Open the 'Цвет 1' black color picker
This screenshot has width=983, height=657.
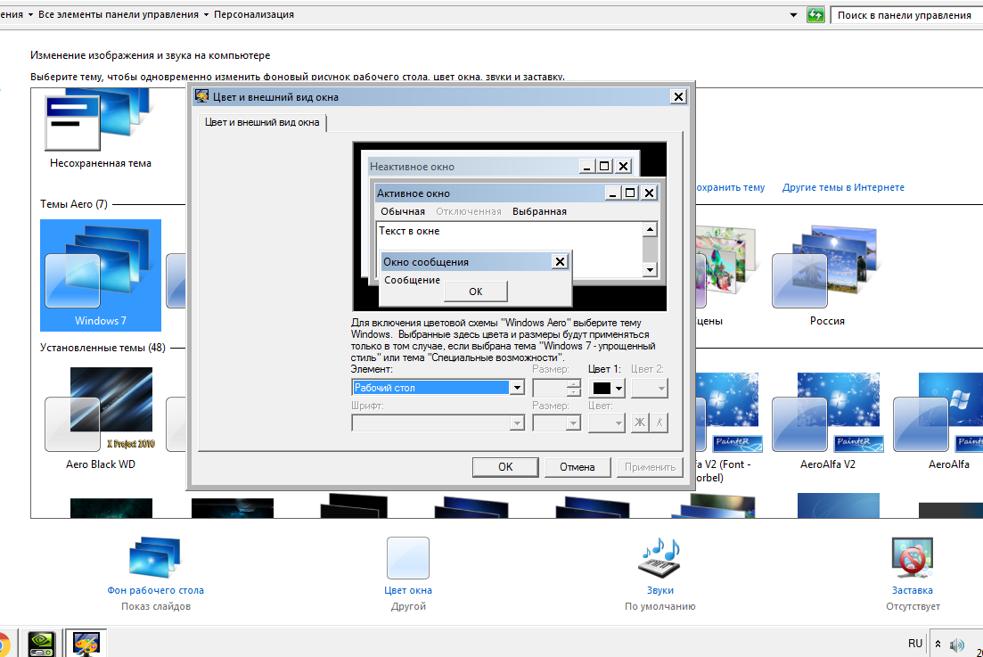click(x=607, y=388)
